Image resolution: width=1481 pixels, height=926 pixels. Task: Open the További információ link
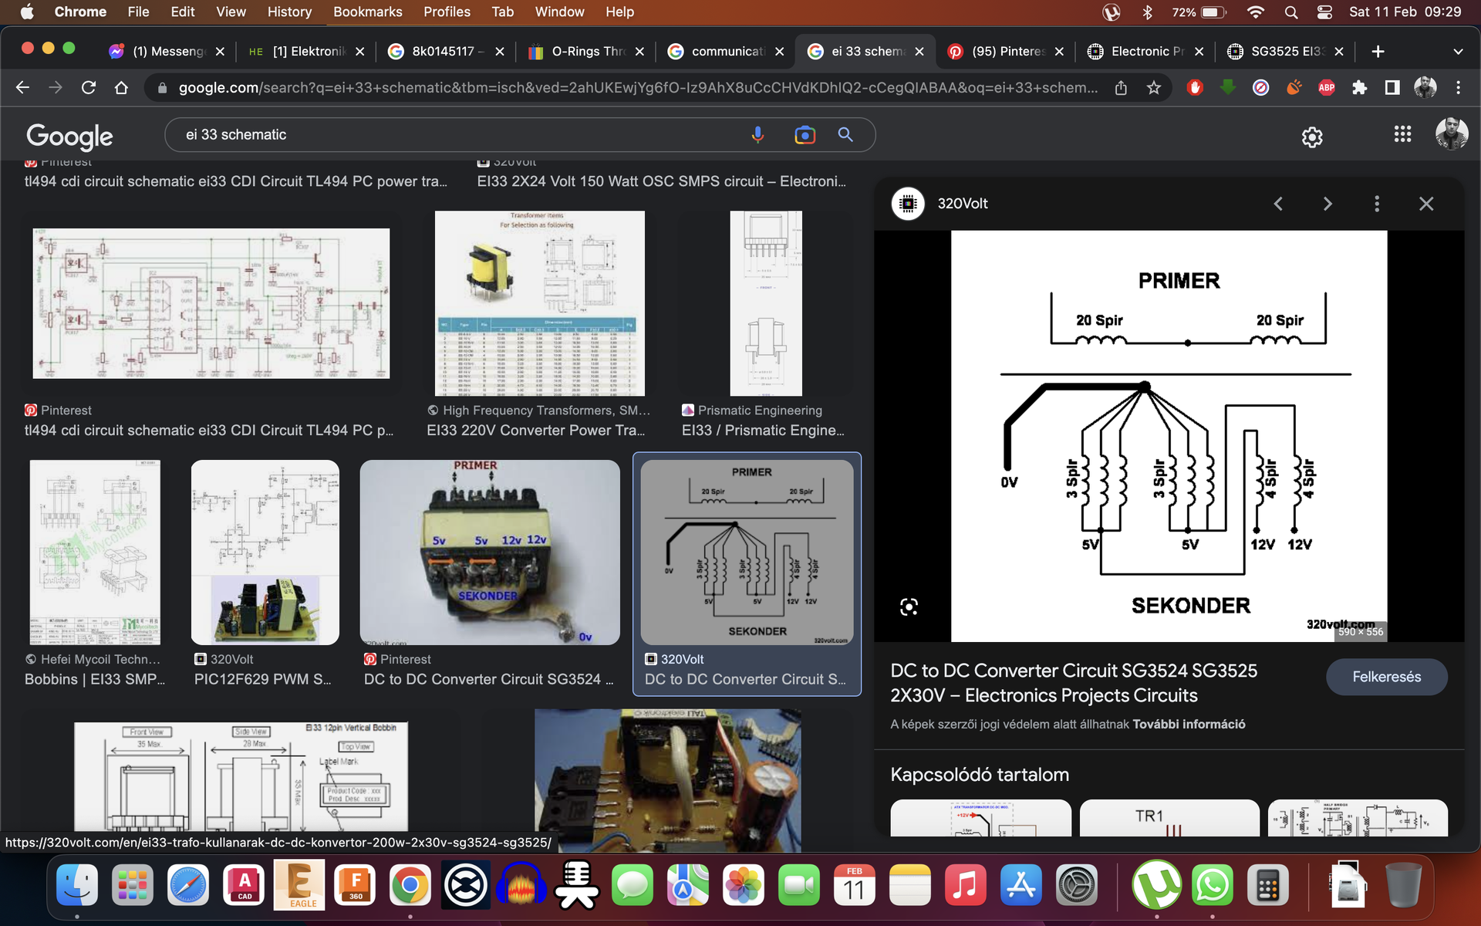(x=1188, y=725)
